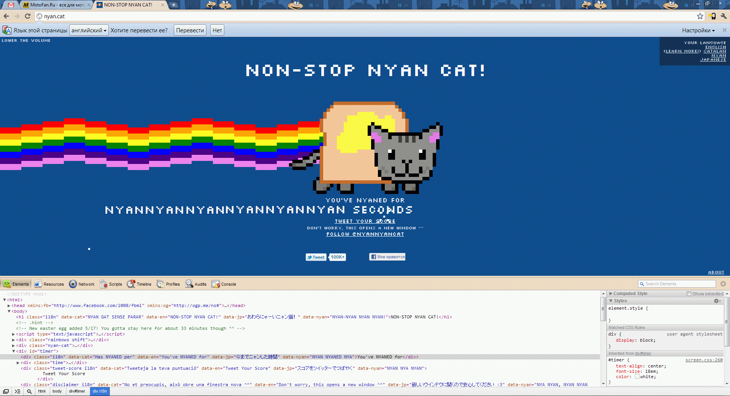Viewport: 730px width, 396px height.
Task: Open the Timeline devtools panel
Action: [x=139, y=284]
